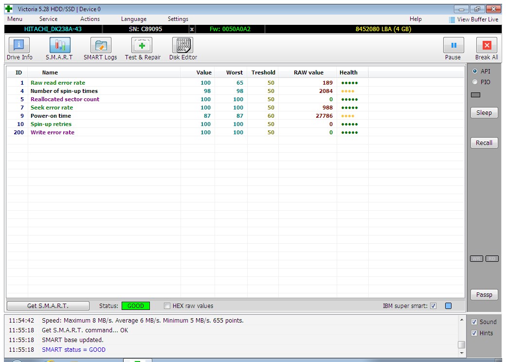This screenshot has width=506, height=362.
Task: Select the PIO access mode radio
Action: 475,82
